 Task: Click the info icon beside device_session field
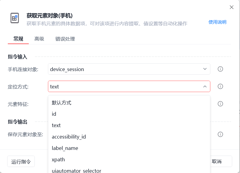pyautogui.click(x=220, y=69)
